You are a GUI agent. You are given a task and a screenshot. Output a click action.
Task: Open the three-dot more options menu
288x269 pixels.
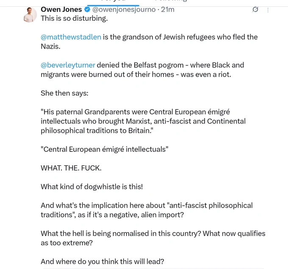(x=268, y=10)
